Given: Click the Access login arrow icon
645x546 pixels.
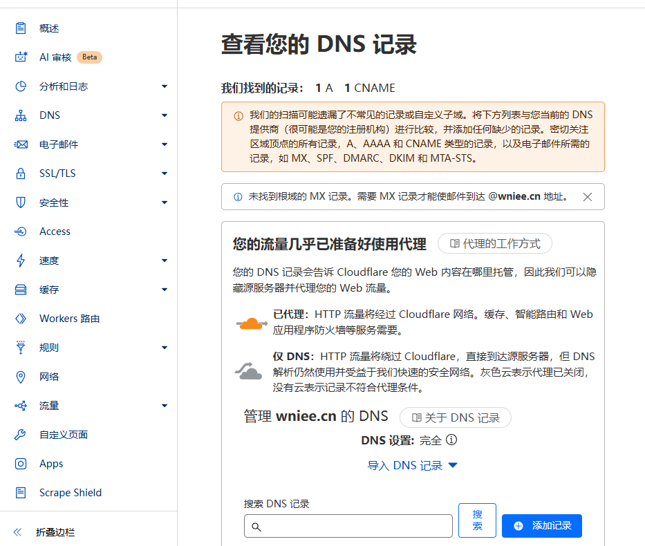Looking at the screenshot, I should click(21, 232).
